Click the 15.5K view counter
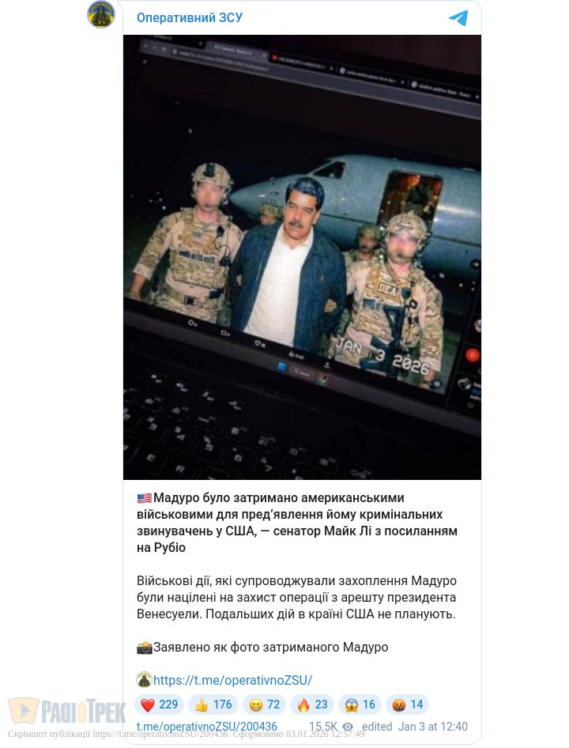569x748 pixels. [324, 727]
